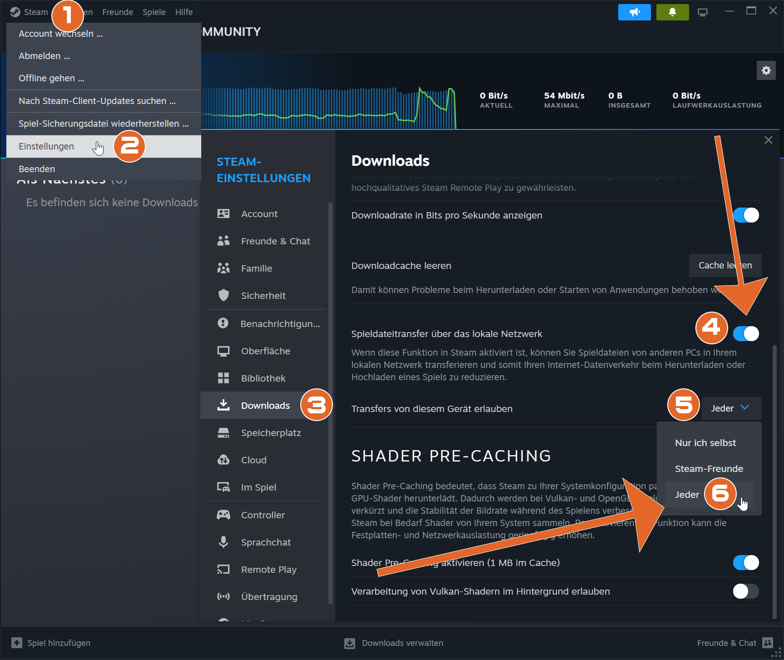This screenshot has height=660, width=784.
Task: Open download settings gear icon
Action: click(x=766, y=70)
